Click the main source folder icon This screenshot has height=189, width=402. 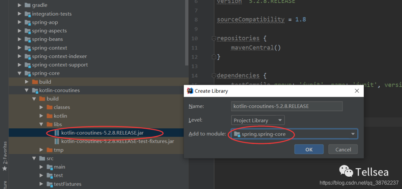click(50, 167)
